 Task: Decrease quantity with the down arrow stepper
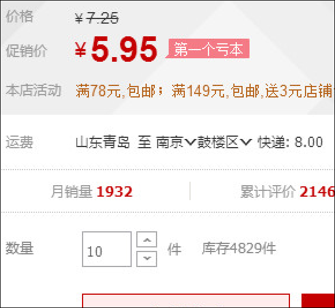[147, 259]
